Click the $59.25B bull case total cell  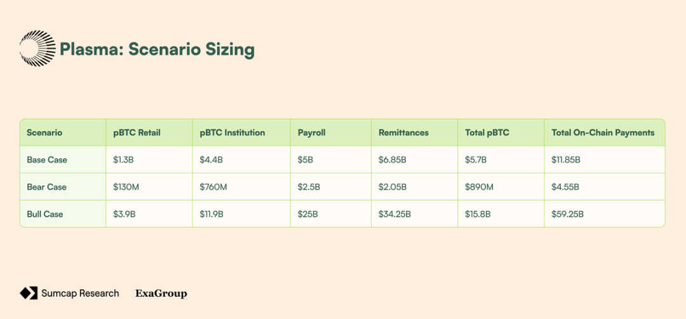pyautogui.click(x=567, y=214)
